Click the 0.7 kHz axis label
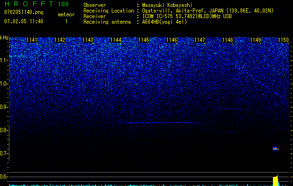 pyautogui.click(x=4, y=153)
